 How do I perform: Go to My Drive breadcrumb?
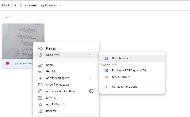click(x=9, y=5)
